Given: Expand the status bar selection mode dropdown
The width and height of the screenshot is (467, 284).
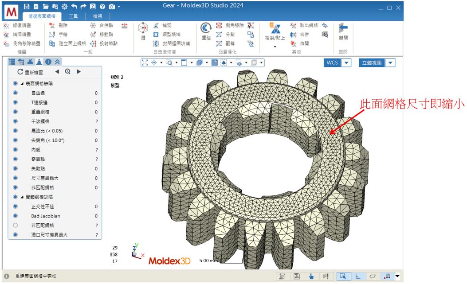Looking at the screenshot, I should [x=397, y=276].
